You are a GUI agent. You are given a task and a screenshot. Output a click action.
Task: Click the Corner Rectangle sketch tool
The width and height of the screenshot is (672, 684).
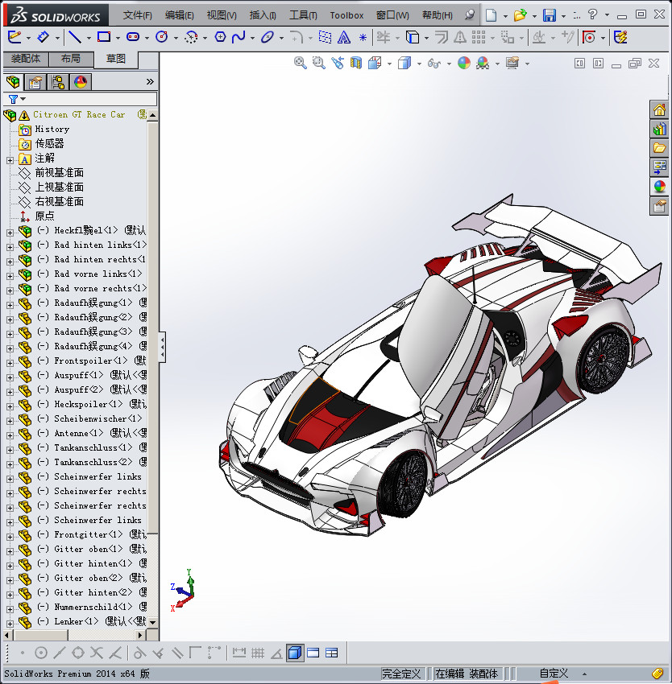click(x=103, y=37)
